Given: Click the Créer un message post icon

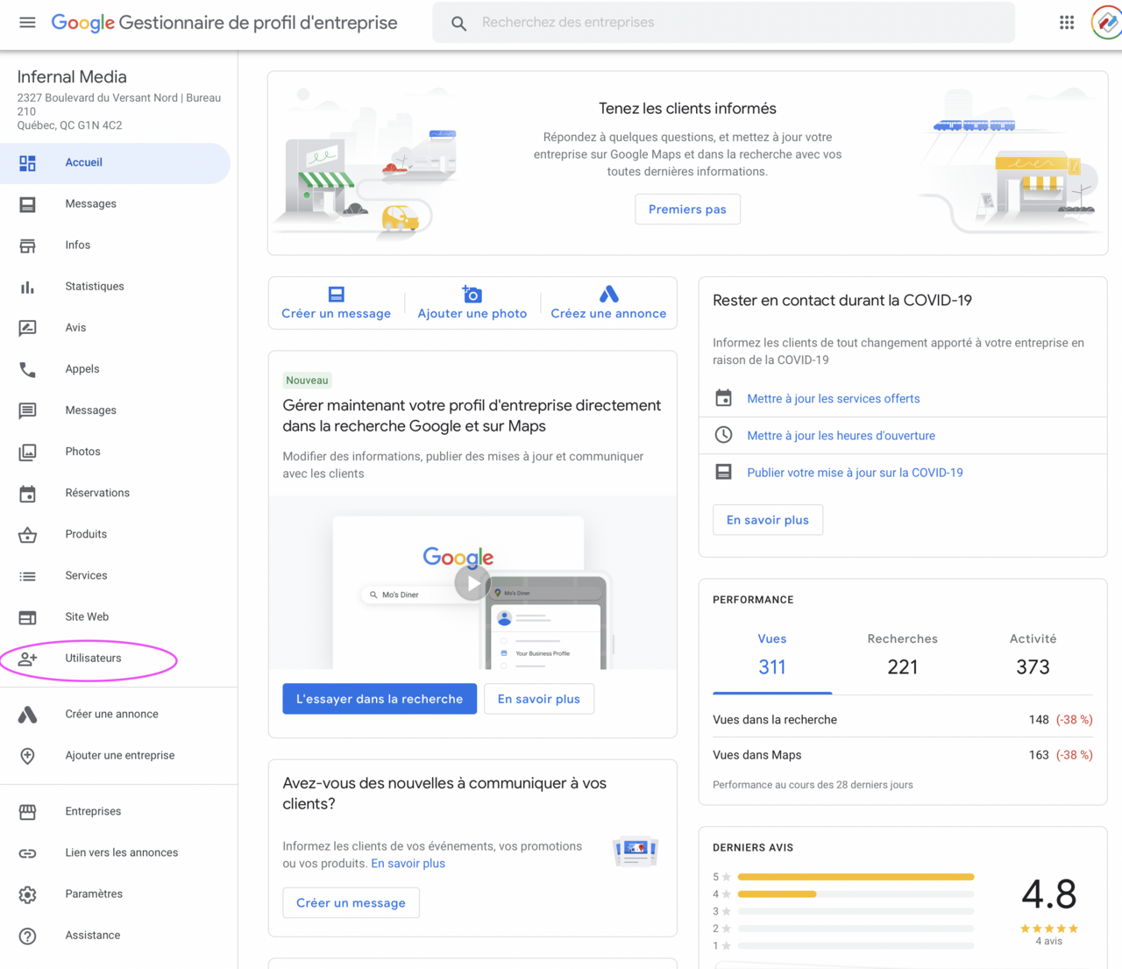Looking at the screenshot, I should pos(337,295).
